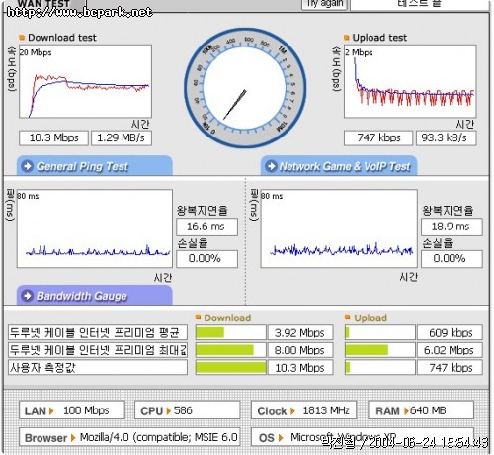Viewport: 494px width, 455px height.
Task: Click the orange Download test bullet icon
Action: 22,38
